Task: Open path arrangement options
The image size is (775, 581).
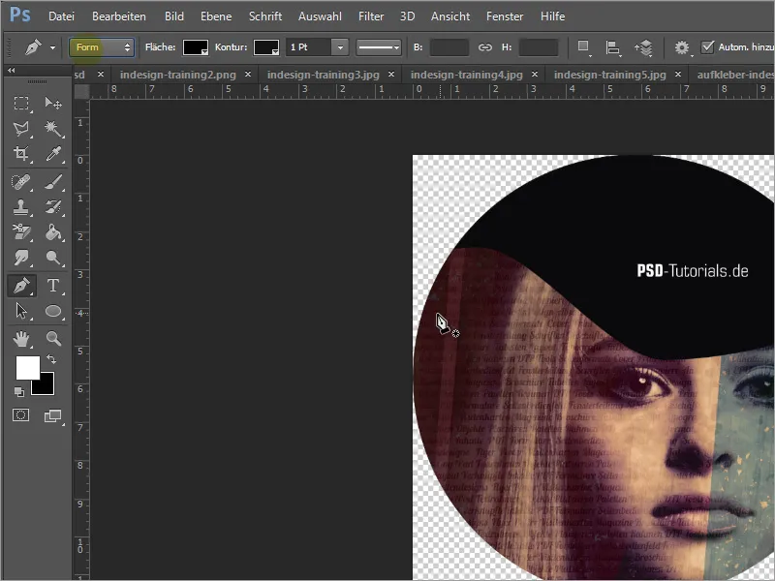Action: [x=643, y=47]
